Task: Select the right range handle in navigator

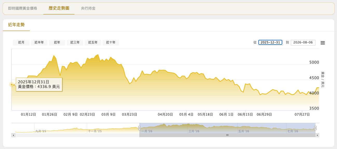Action: click(315, 128)
